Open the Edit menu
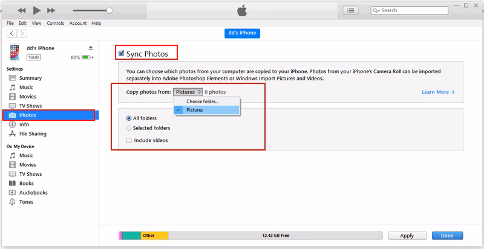 tap(22, 23)
